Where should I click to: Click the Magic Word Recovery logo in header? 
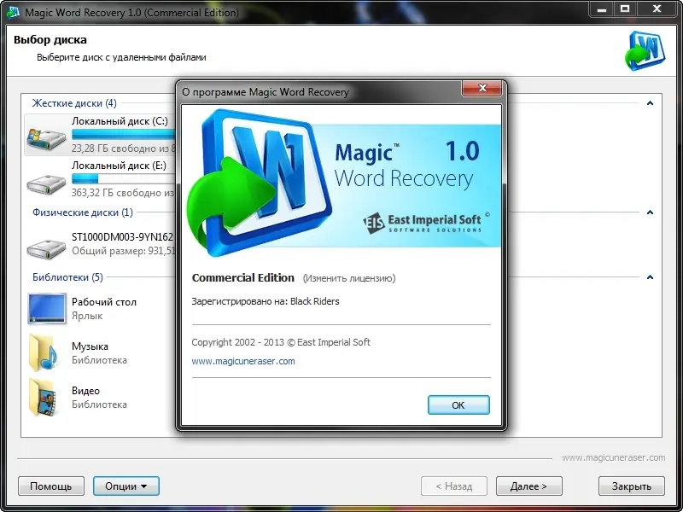(645, 50)
